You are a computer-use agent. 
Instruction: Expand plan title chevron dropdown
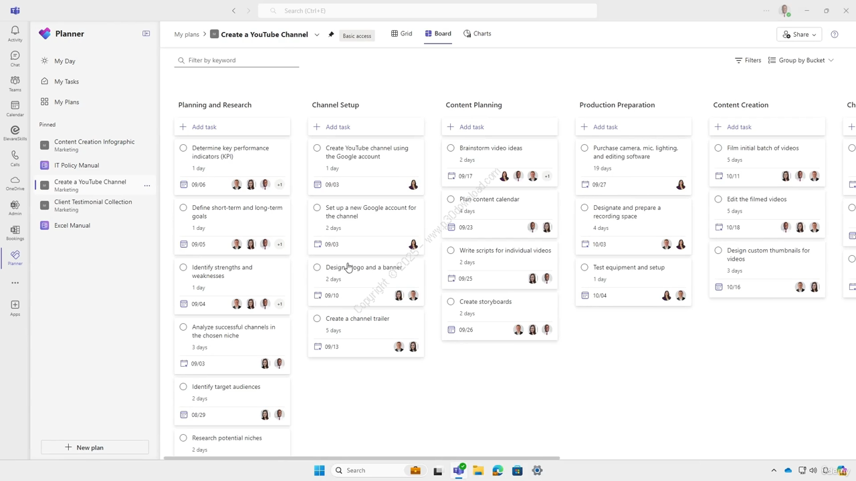coord(317,35)
